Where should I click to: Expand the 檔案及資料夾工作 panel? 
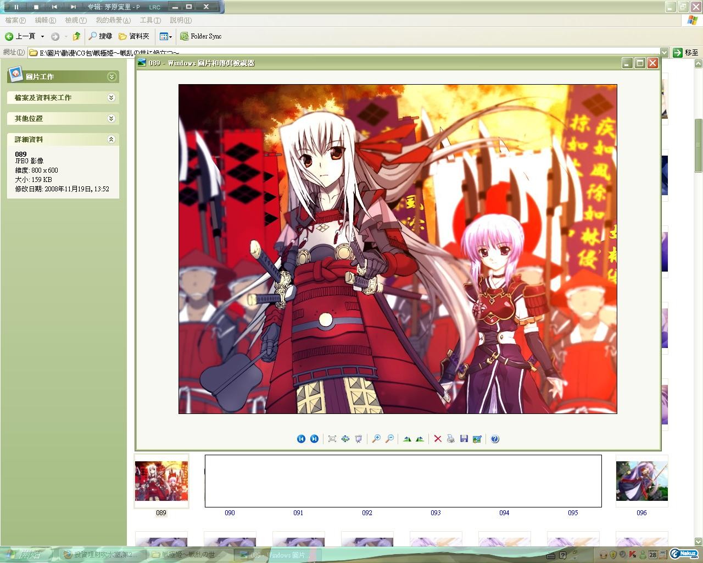(111, 97)
